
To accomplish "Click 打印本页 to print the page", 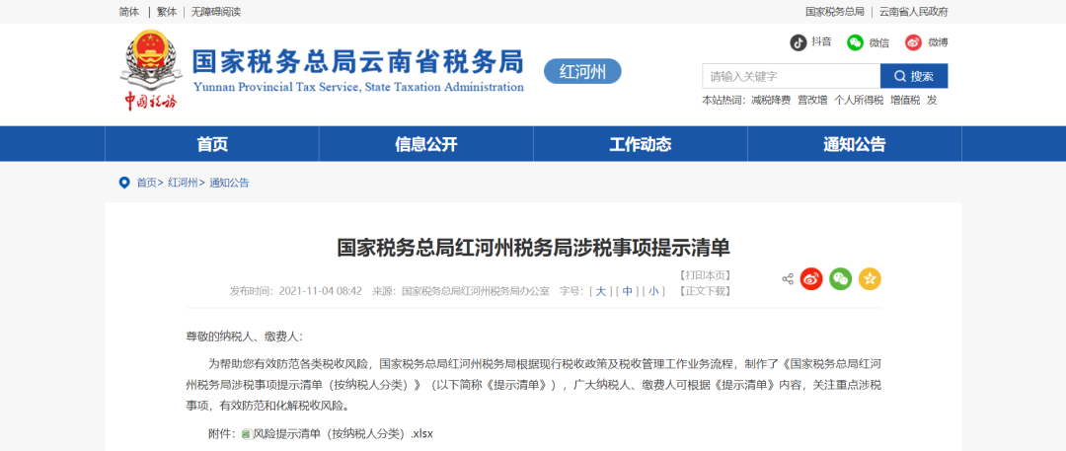I will point(705,275).
